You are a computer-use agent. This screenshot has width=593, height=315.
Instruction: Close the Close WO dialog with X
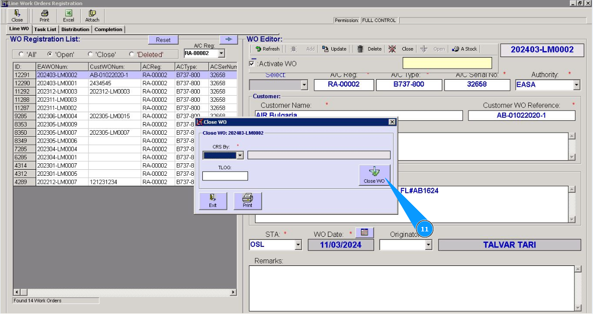(x=392, y=122)
